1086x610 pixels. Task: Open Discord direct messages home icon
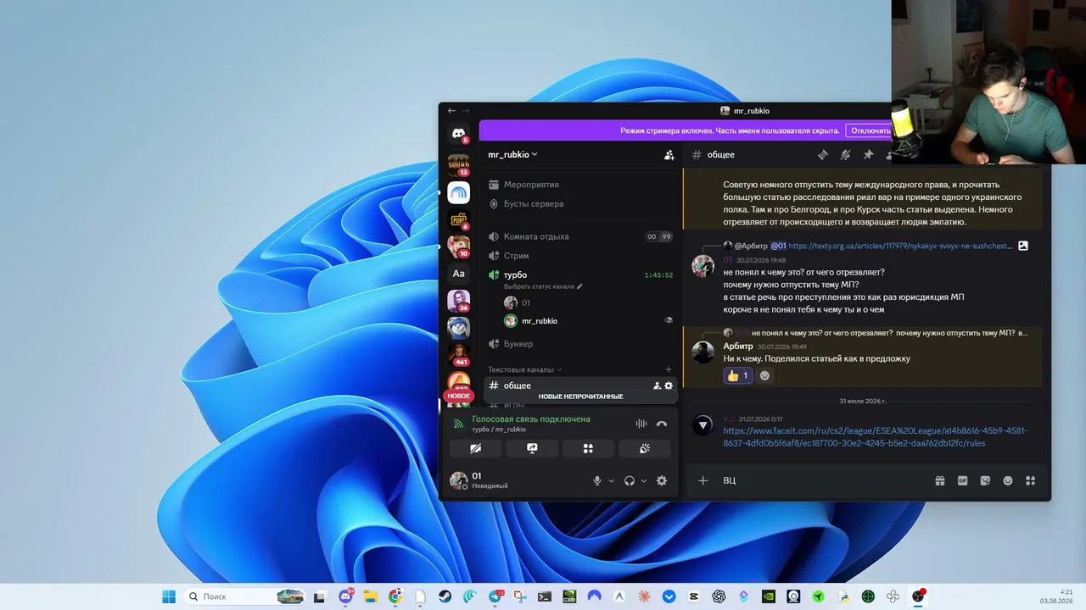pyautogui.click(x=458, y=134)
